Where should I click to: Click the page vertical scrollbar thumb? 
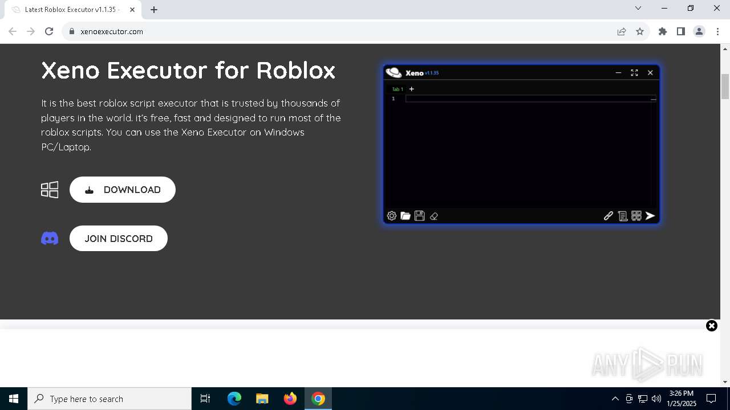point(725,86)
